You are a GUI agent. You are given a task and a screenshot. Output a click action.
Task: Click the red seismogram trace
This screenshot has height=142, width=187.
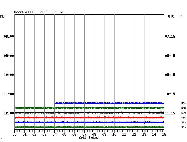click(89, 118)
